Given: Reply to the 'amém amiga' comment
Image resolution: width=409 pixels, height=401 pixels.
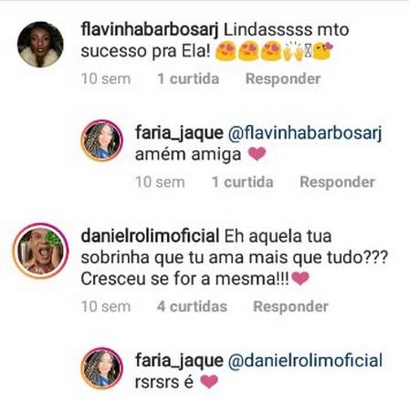Looking at the screenshot, I should click(337, 182).
